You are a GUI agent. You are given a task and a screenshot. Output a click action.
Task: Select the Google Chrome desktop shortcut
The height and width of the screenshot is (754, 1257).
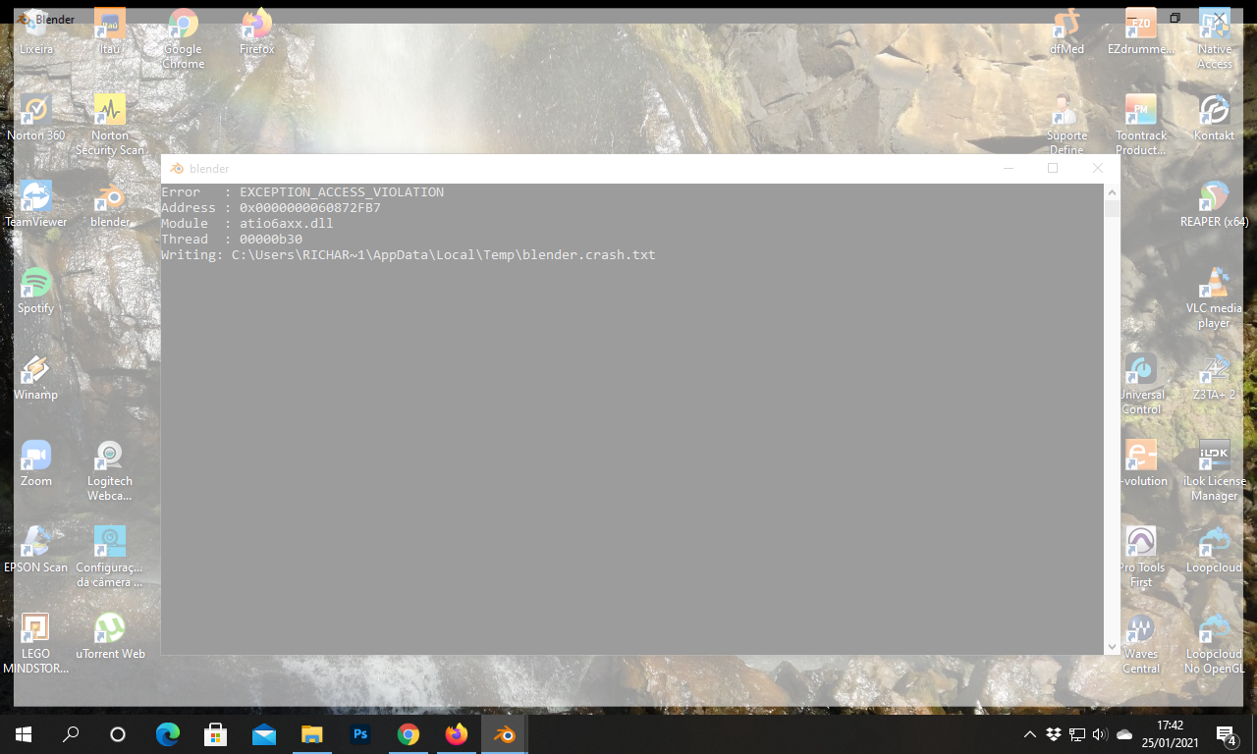point(184,39)
